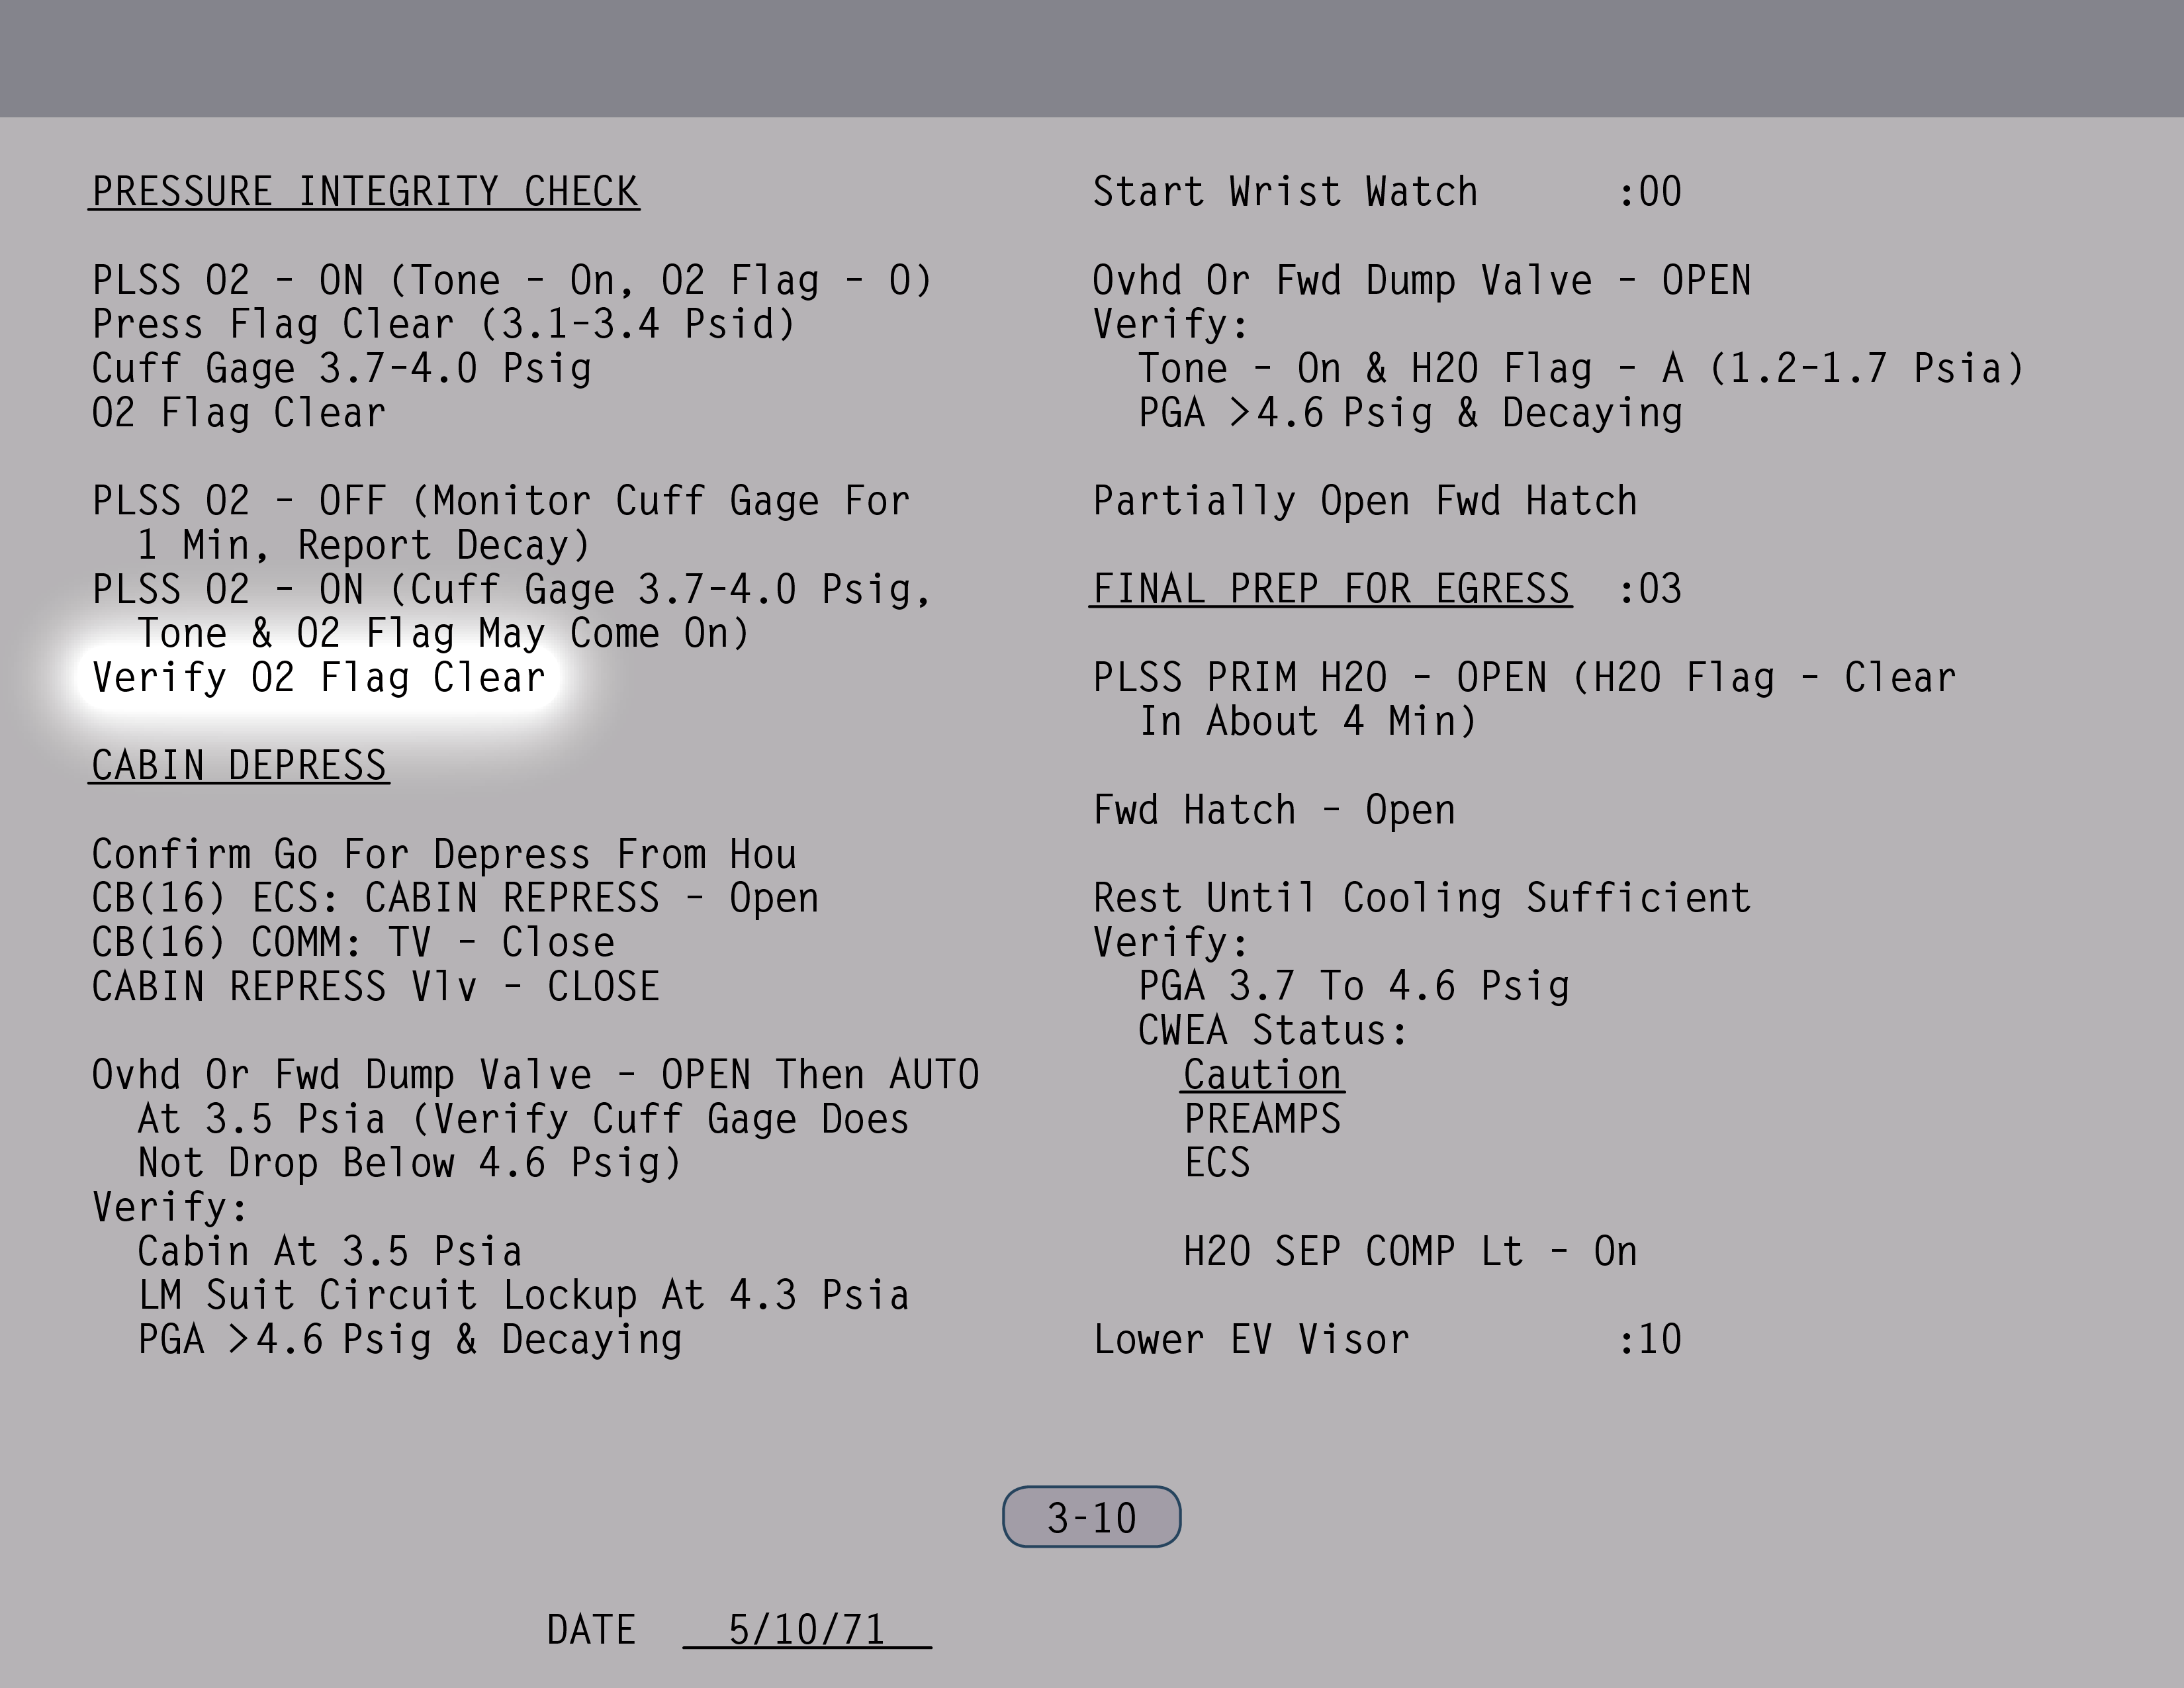Click the PREAMPS caution entry
The image size is (2184, 1688).
coord(1262,1119)
